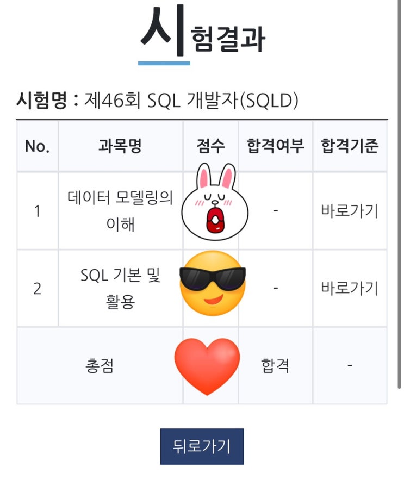Open 바로가기 link for SQL 기본 및 활용

click(x=349, y=288)
